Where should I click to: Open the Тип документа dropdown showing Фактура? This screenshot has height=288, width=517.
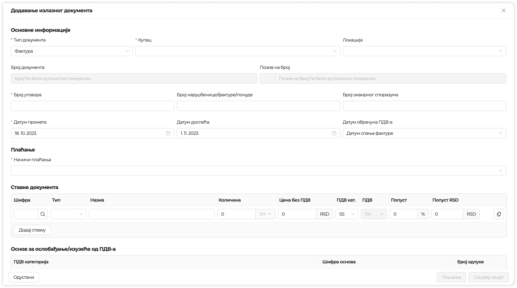pyautogui.click(x=72, y=51)
